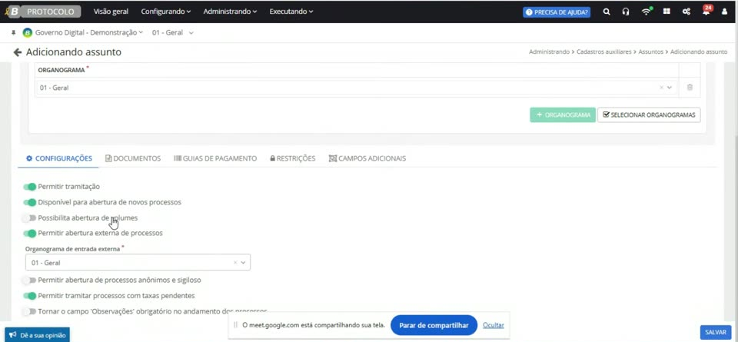Open the headset support icon
Screen dimensions: 738x342
(x=626, y=12)
